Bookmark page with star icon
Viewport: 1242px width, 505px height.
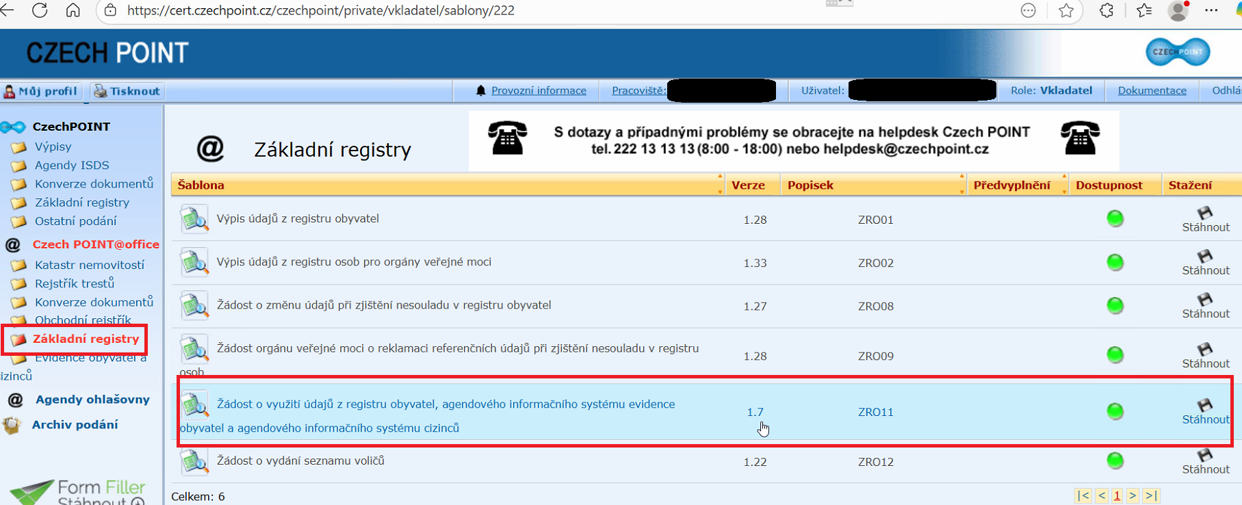1065,10
